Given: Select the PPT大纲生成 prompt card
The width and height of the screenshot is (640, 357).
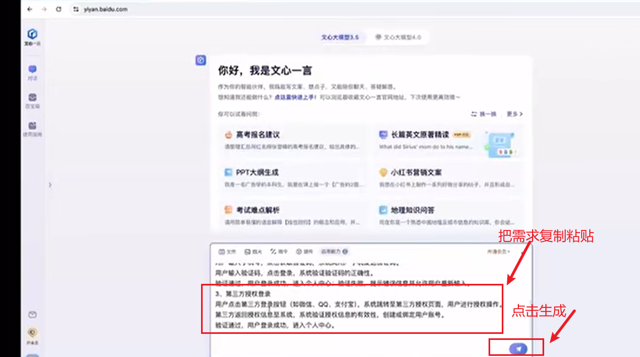Looking at the screenshot, I should tap(292, 178).
